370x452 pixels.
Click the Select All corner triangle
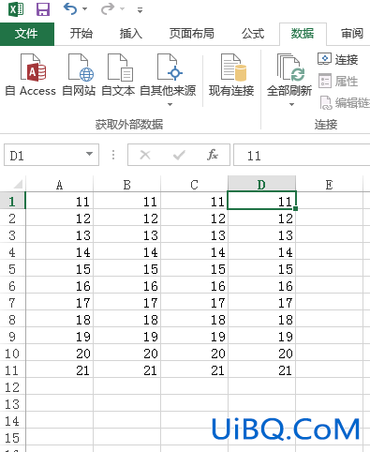[17, 184]
